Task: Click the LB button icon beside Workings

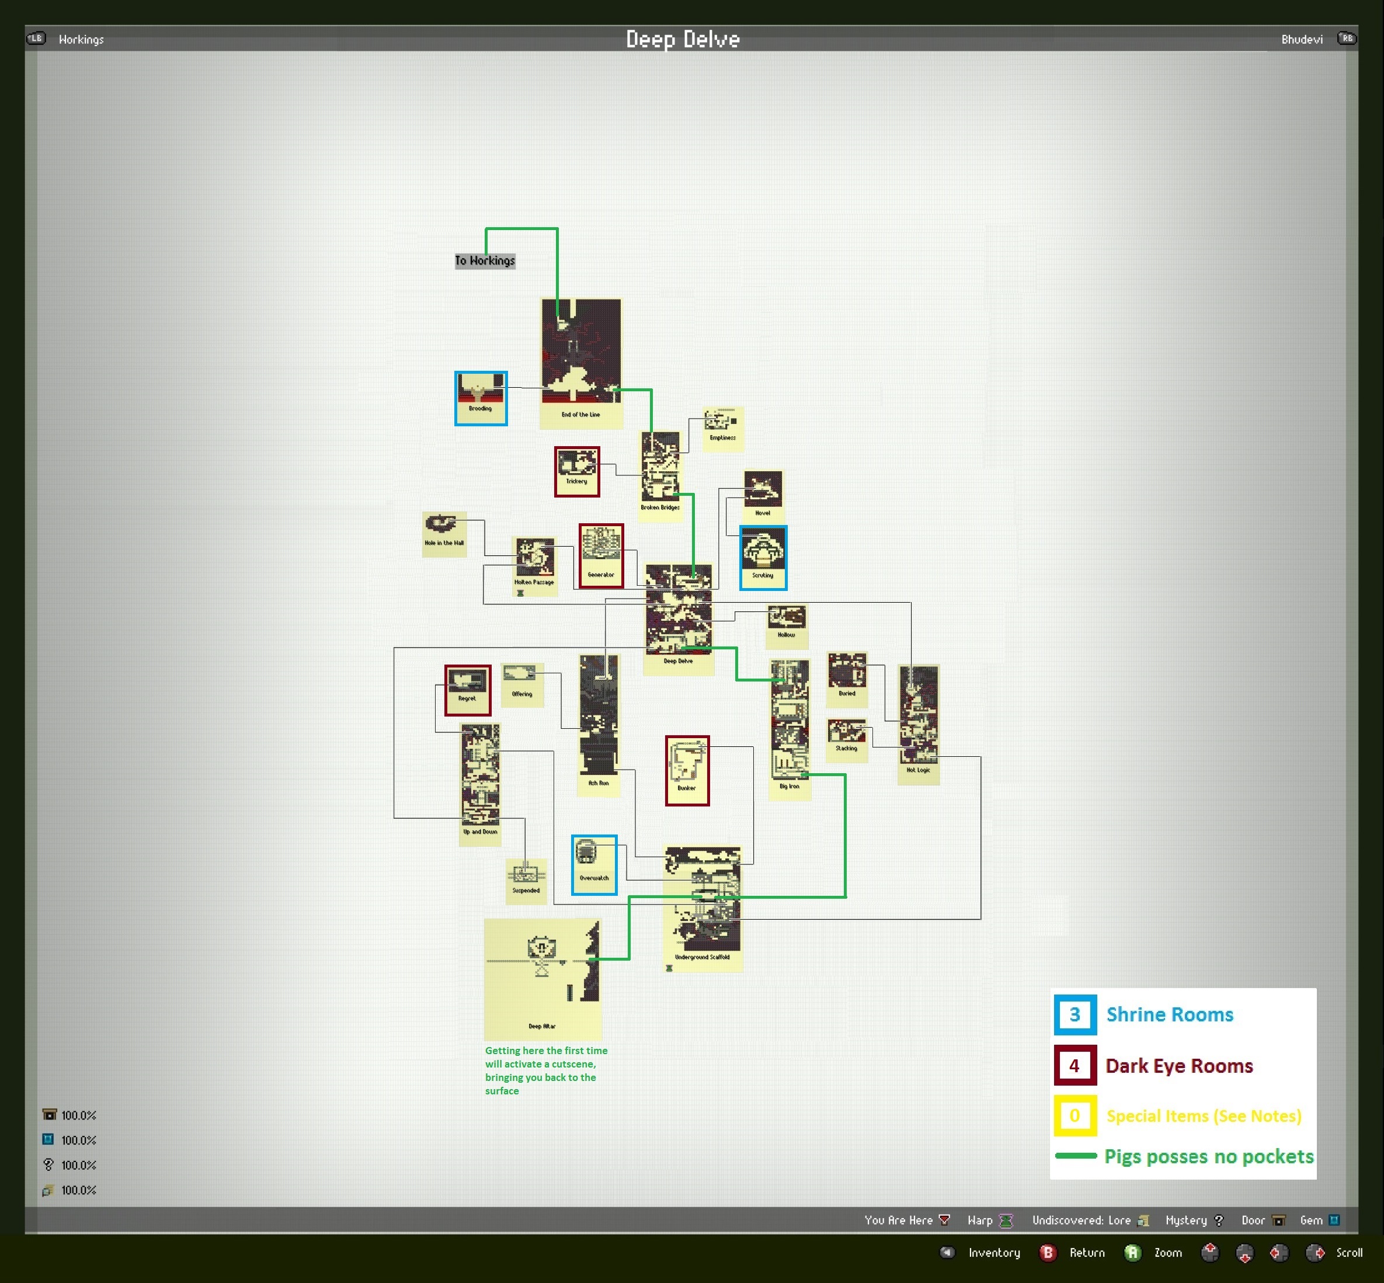Action: coord(36,38)
